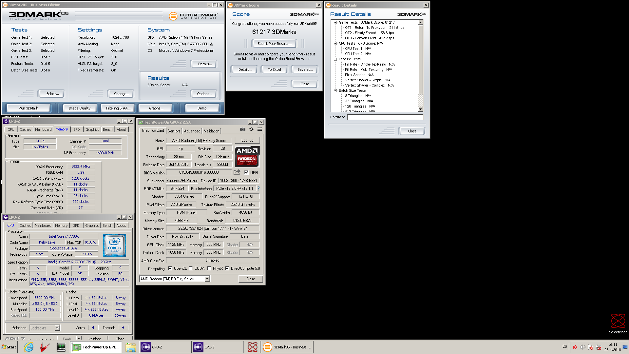This screenshot has height=354, width=629.
Task: Open the SPD tab in upper CPU-Z
Action: pos(76,129)
